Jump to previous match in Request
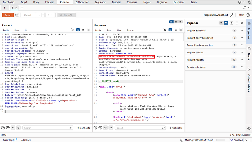This screenshot has width=252, height=142. point(13,128)
